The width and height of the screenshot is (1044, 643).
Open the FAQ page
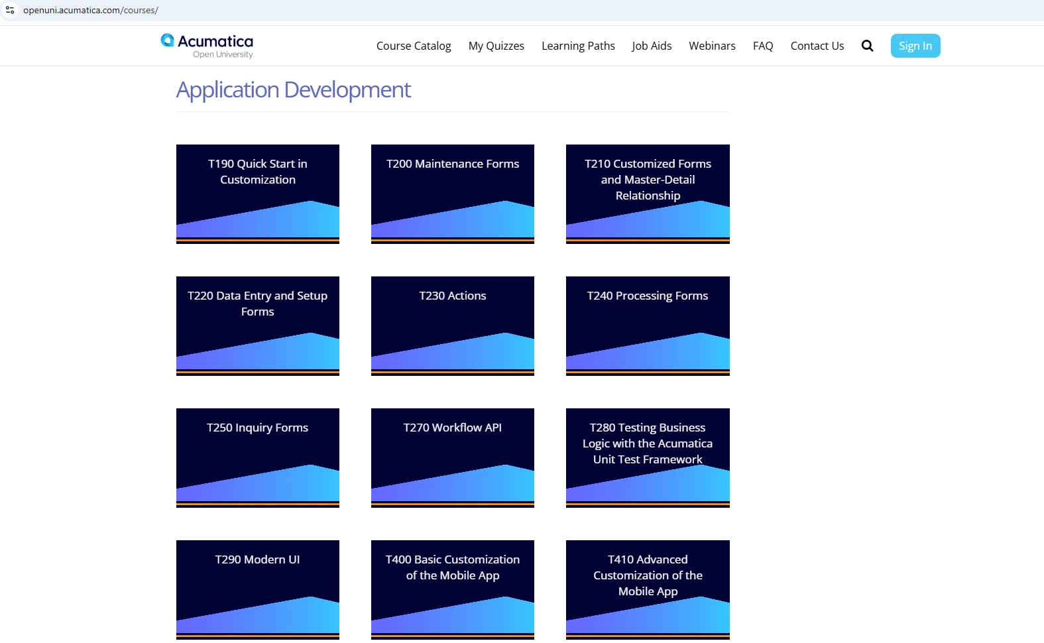point(763,46)
